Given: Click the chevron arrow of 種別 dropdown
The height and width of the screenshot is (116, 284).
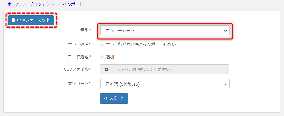Looking at the screenshot, I should [225, 31].
